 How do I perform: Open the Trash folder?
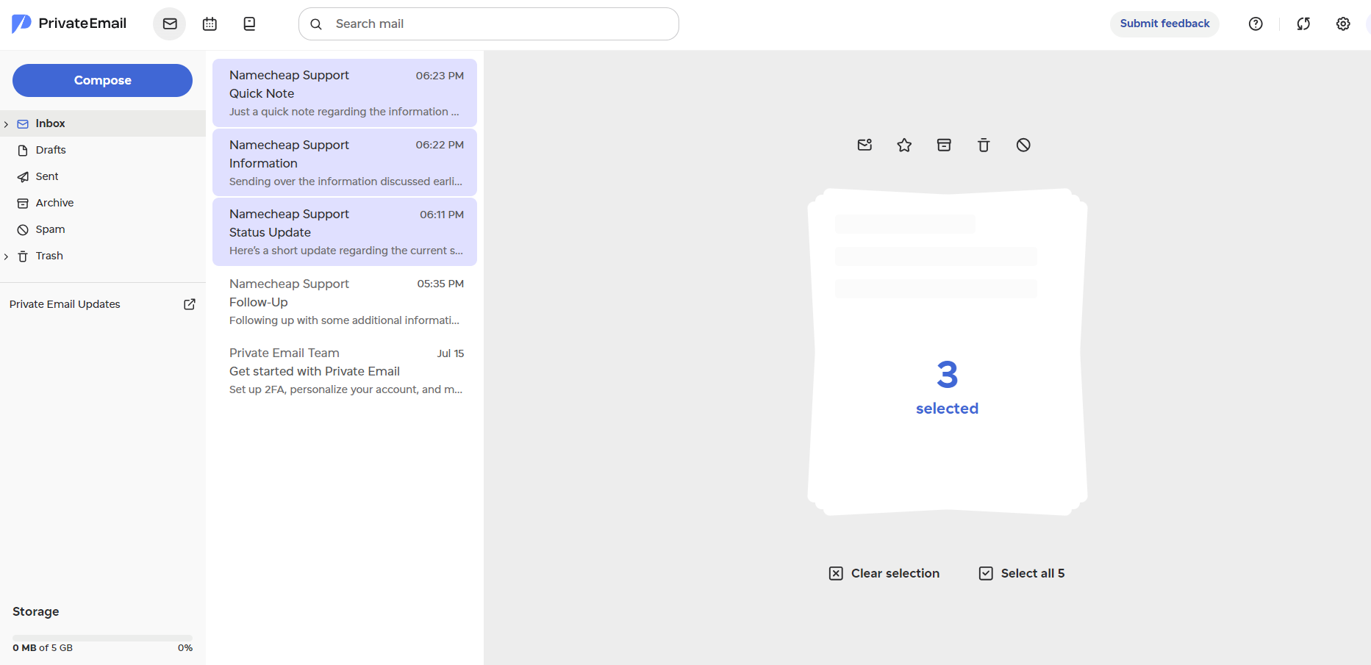[x=103, y=256]
